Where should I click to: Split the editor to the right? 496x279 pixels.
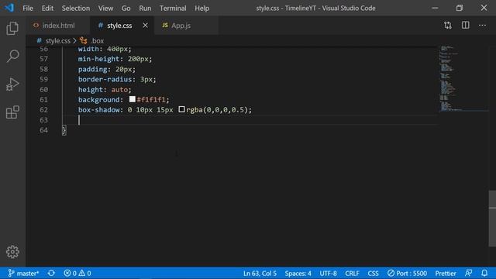[x=465, y=26]
